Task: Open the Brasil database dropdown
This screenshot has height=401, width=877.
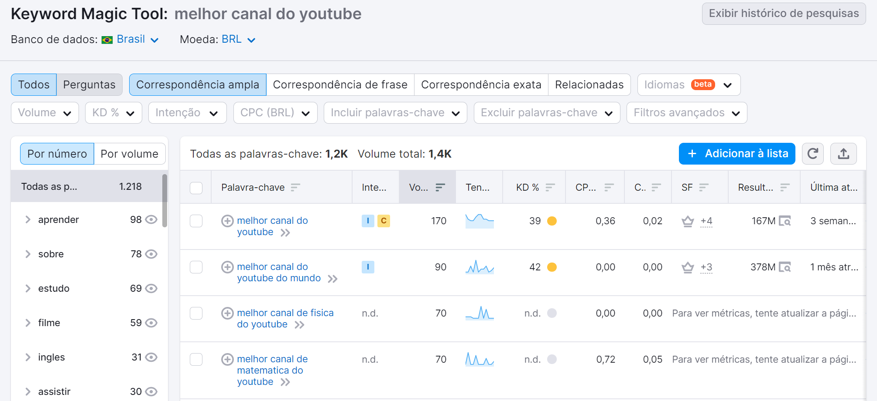Action: tap(137, 39)
